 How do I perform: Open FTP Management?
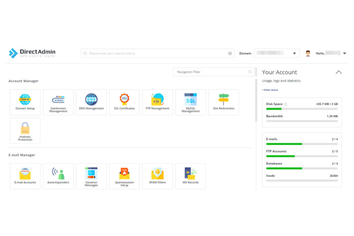(x=157, y=102)
